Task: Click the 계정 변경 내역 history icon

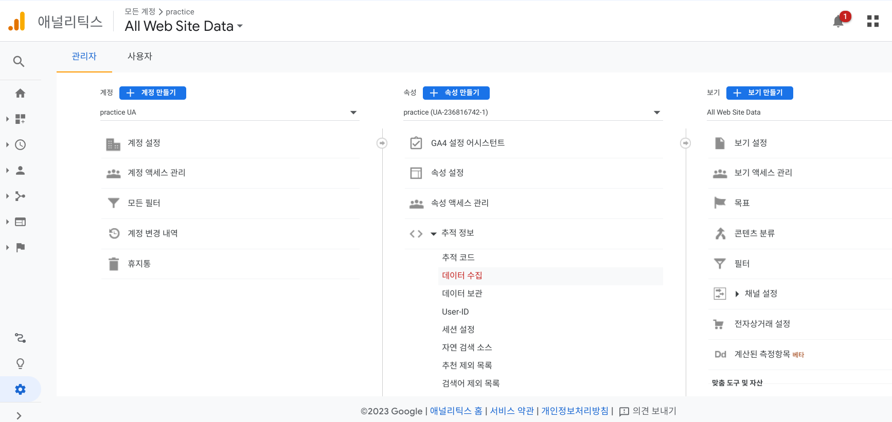Action: pyautogui.click(x=114, y=233)
